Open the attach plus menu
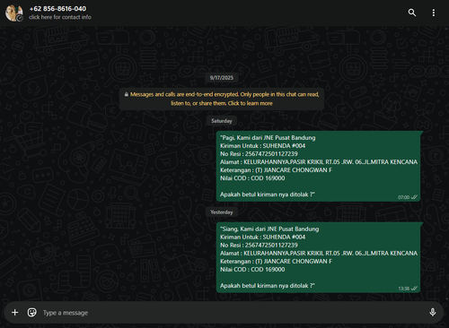The width and height of the screenshot is (449, 328). 14,313
